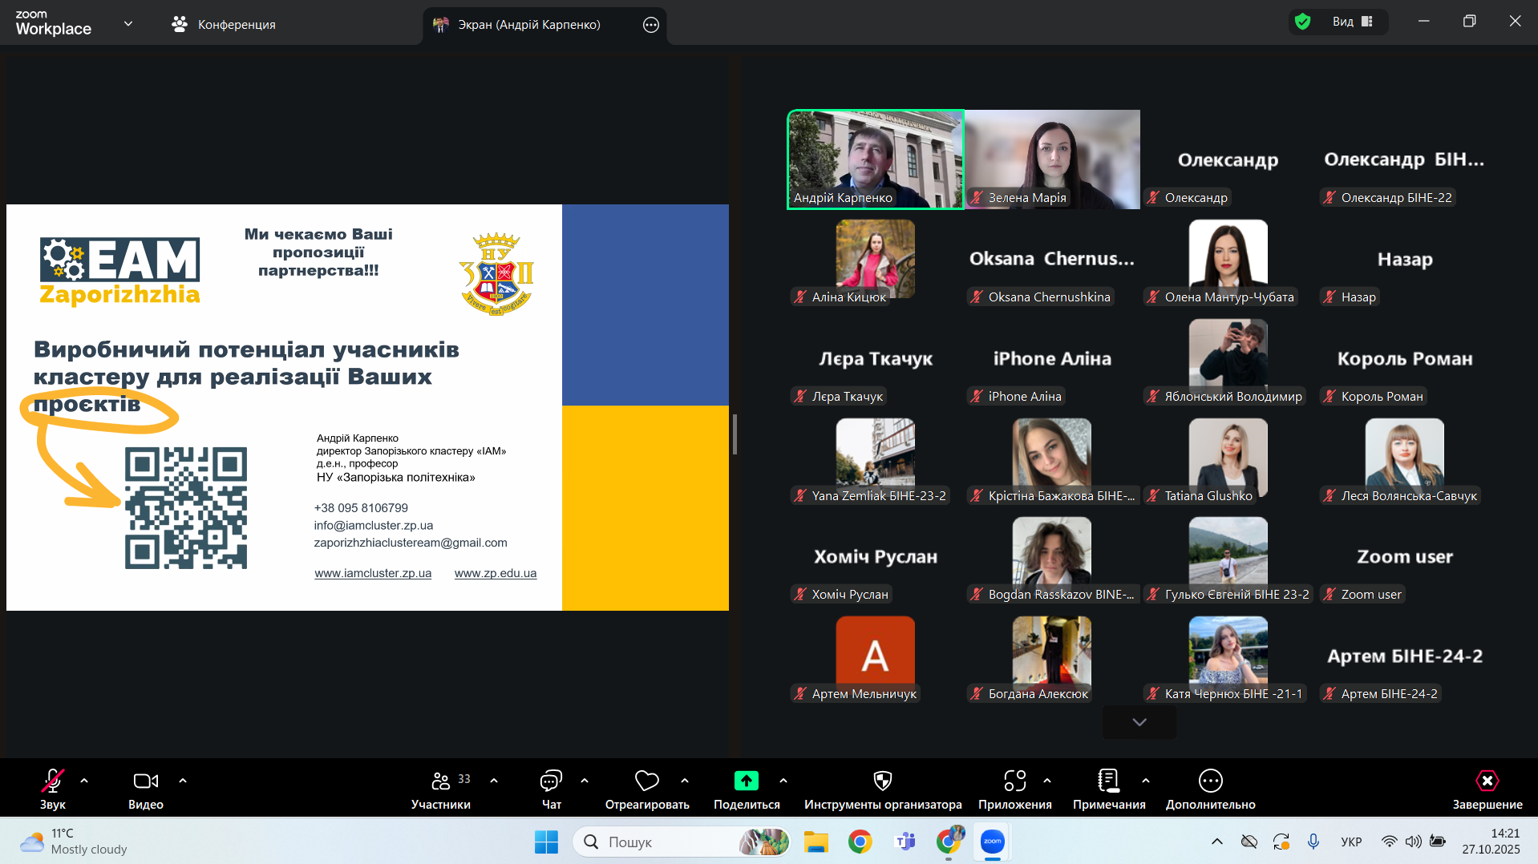
Task: Switch to the Конференция tab
Action: point(224,25)
